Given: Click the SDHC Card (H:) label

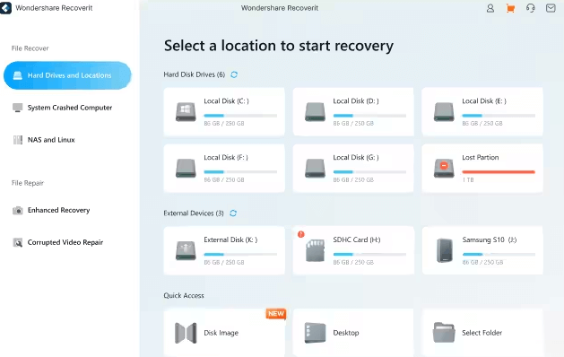Looking at the screenshot, I should 357,239.
